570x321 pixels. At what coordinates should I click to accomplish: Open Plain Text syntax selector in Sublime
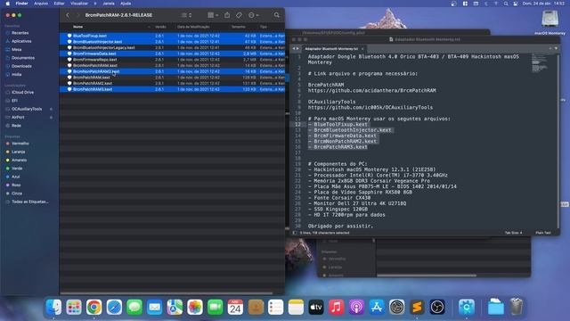[542, 233]
